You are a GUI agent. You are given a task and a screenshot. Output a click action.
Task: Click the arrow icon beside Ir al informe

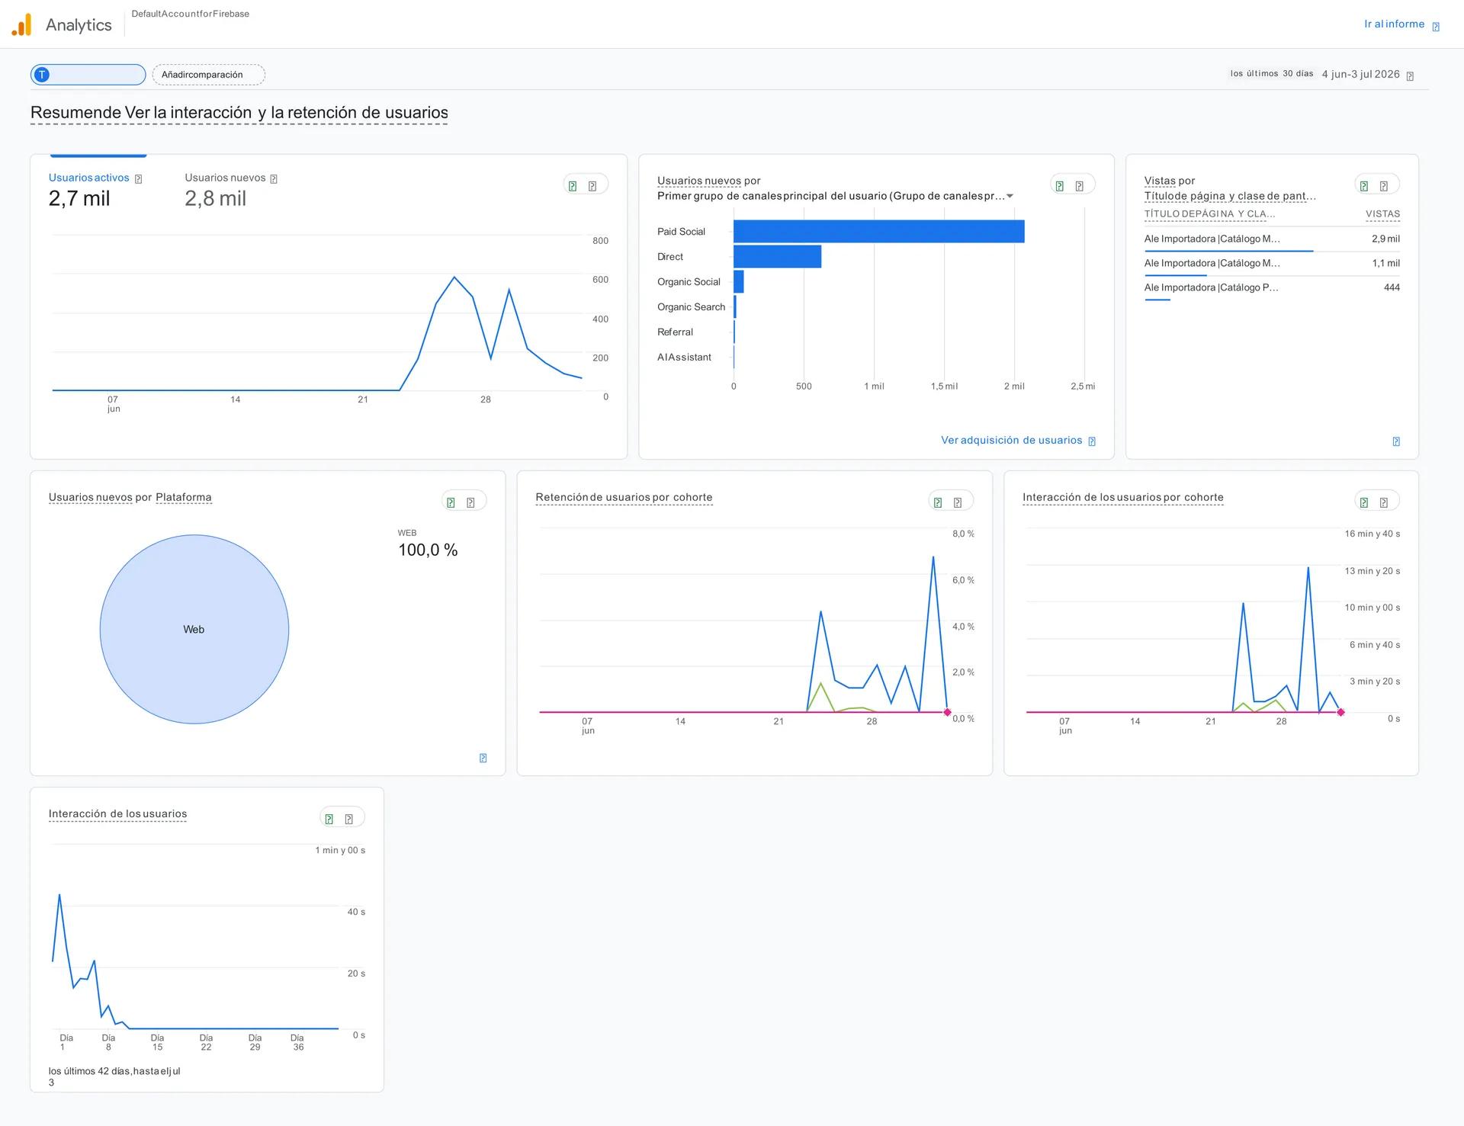point(1436,27)
